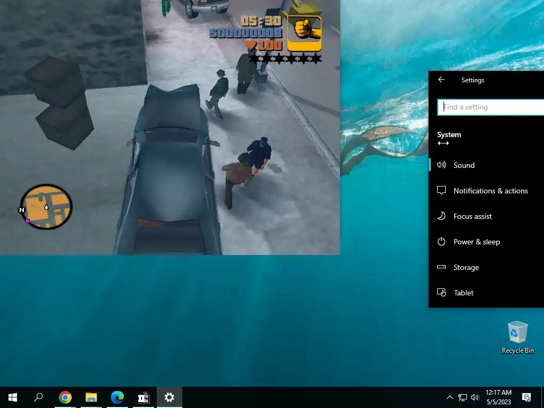Click the Storage drive icon

pyautogui.click(x=441, y=267)
